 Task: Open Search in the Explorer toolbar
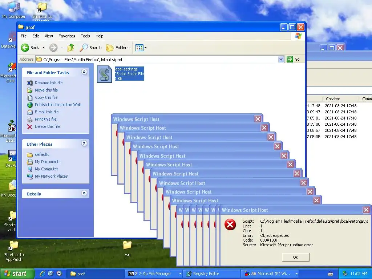click(x=90, y=48)
